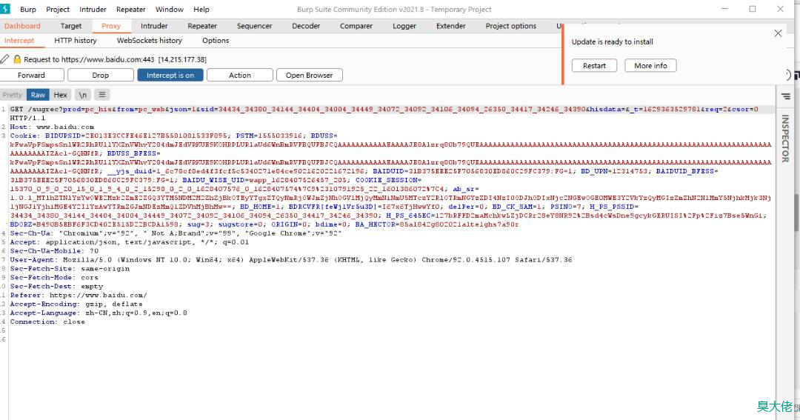
Task: Switch to the Dashboard tab
Action: pos(22,26)
